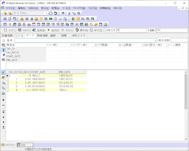Jump to last record arrow icon
The height and width of the screenshot is (151, 189).
(3, 127)
